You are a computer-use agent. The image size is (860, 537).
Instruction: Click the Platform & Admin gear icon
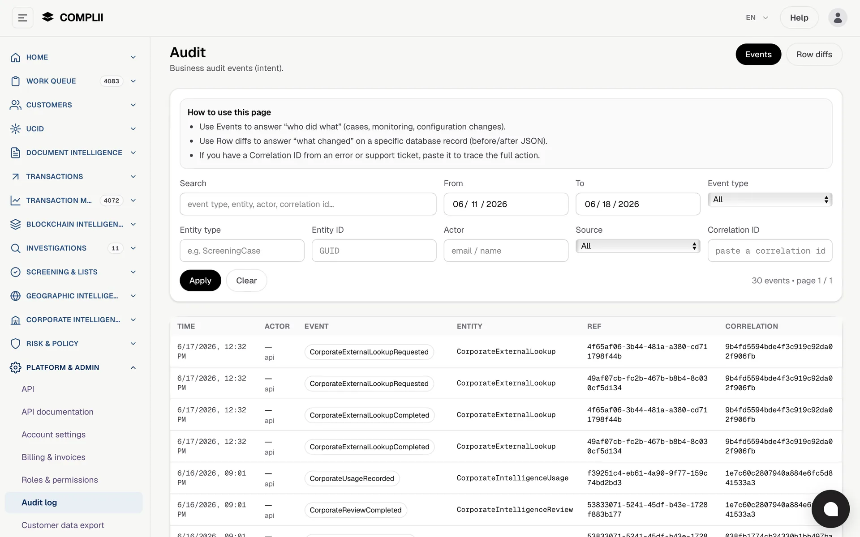point(16,367)
